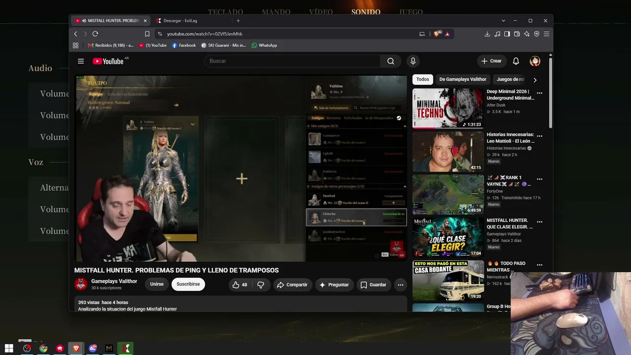Open options for QUE CLASE ELEGIR video
Image resolution: width=631 pixels, height=355 pixels.
(x=539, y=222)
